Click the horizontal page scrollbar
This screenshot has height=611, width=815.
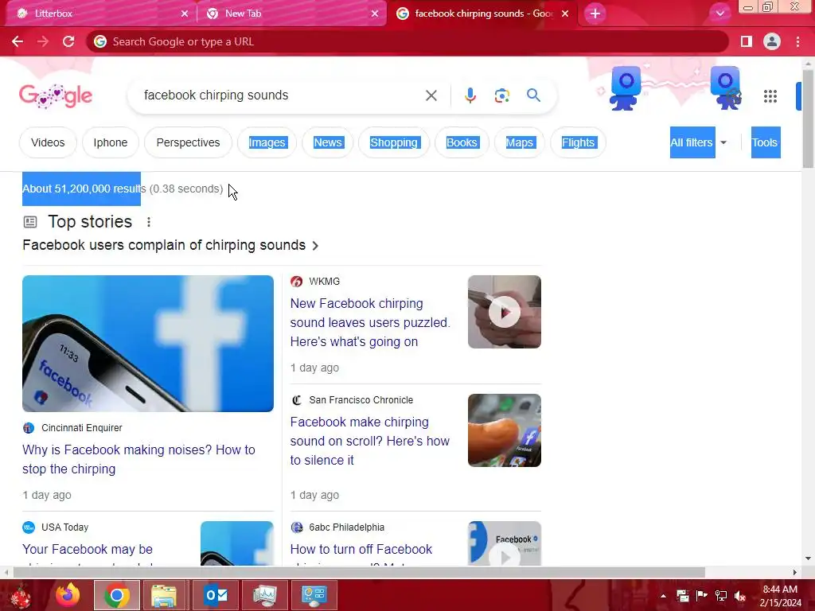[x=359, y=572]
